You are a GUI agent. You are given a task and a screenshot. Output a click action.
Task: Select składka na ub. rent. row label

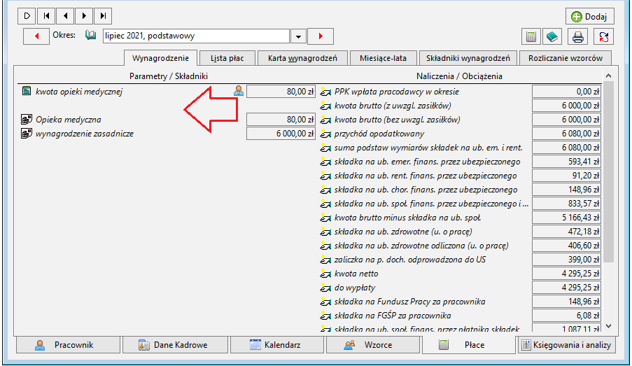[426, 176]
